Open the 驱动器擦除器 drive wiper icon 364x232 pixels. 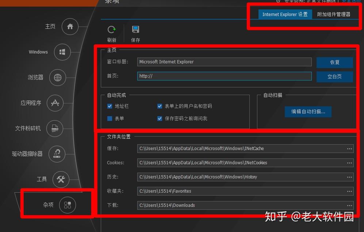click(57, 154)
